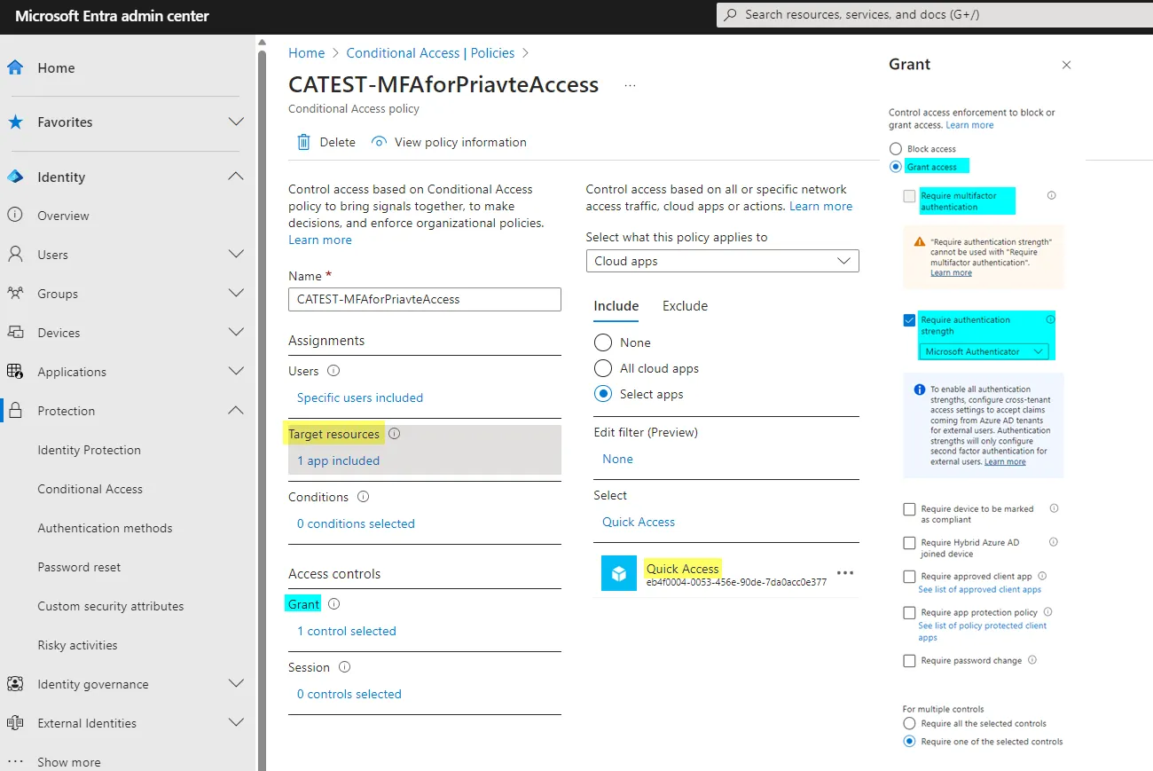This screenshot has width=1153, height=771.
Task: Click the Delete trash can icon
Action: pyautogui.click(x=303, y=142)
